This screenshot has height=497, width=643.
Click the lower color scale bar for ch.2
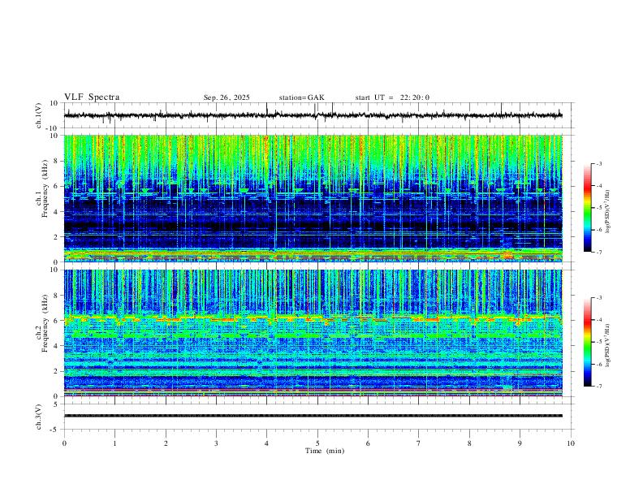point(588,342)
